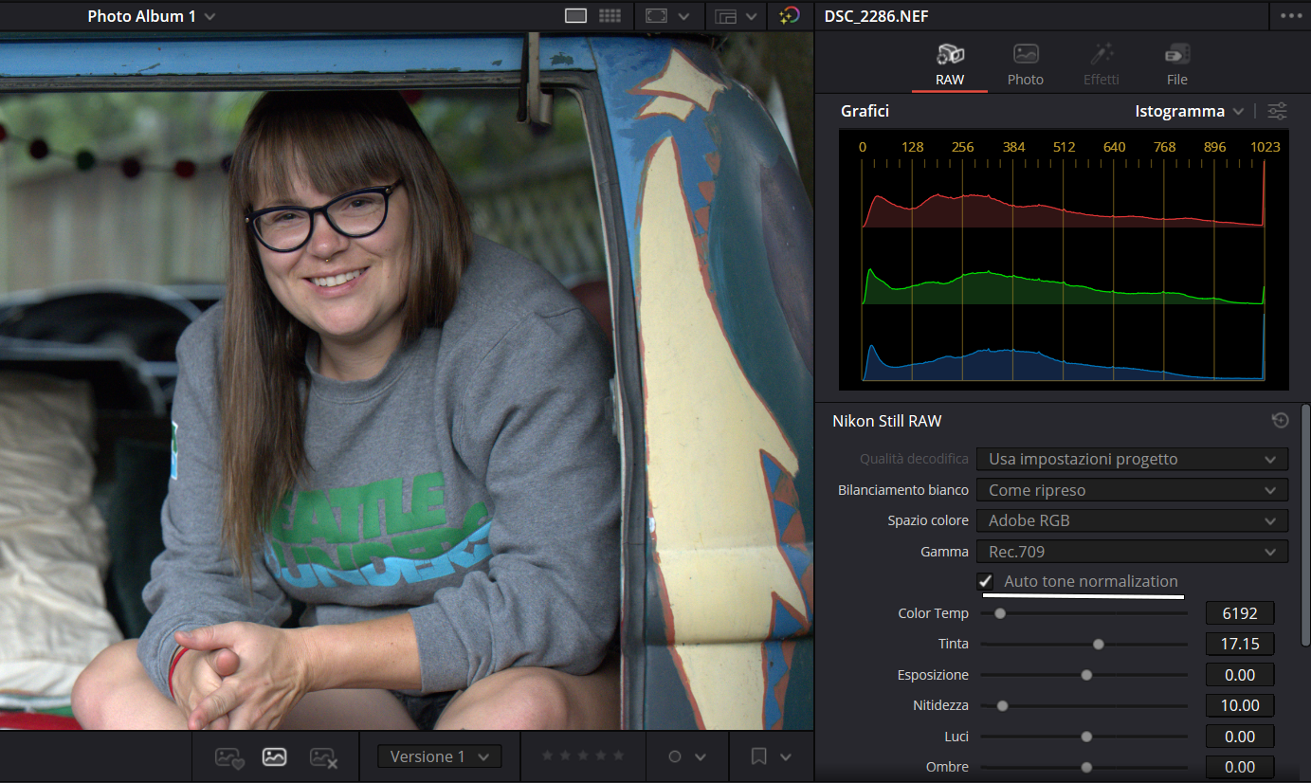Open the overlay layout dropdown arrow

[x=752, y=16]
